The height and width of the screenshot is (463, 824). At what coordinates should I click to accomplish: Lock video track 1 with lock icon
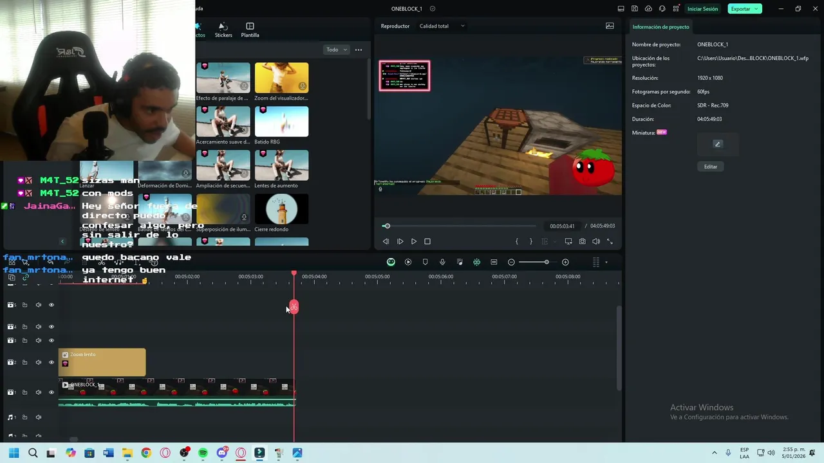point(24,392)
